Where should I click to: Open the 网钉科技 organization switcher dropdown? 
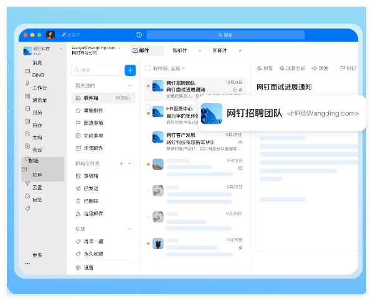(61, 49)
